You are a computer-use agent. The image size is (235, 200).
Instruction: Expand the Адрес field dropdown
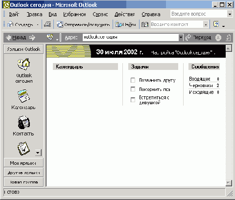pos(181,37)
